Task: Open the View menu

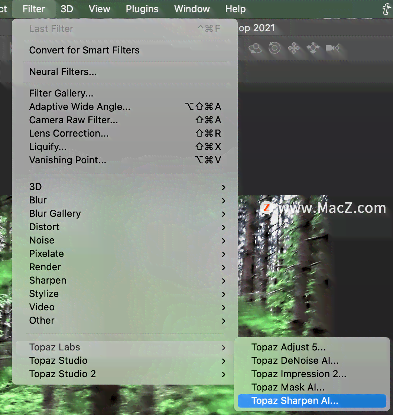Action: point(99,9)
